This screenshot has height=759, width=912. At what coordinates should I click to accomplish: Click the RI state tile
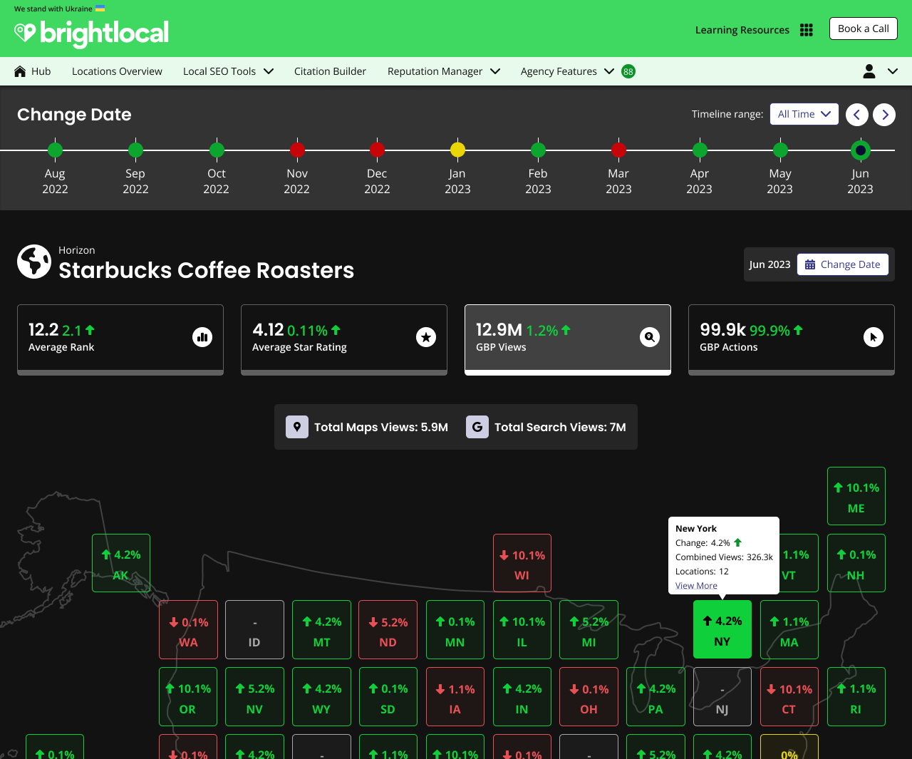tap(856, 696)
